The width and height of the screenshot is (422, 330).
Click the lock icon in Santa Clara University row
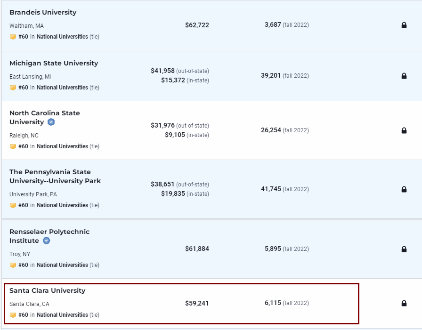(x=404, y=303)
